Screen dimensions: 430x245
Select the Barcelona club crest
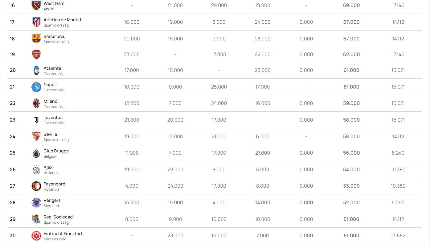point(36,39)
